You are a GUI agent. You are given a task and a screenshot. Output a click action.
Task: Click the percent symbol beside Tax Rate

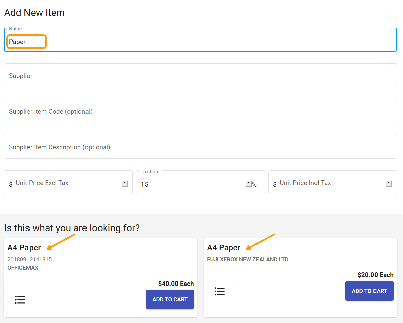tap(254, 185)
